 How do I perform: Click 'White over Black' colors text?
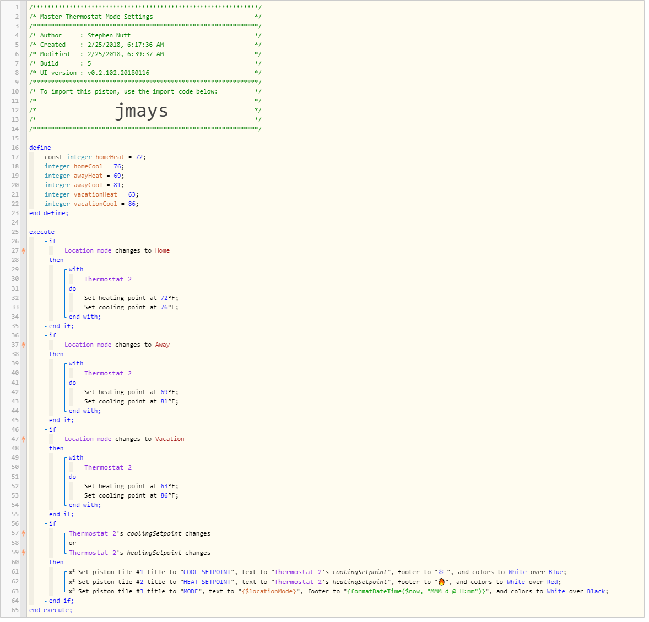576,591
